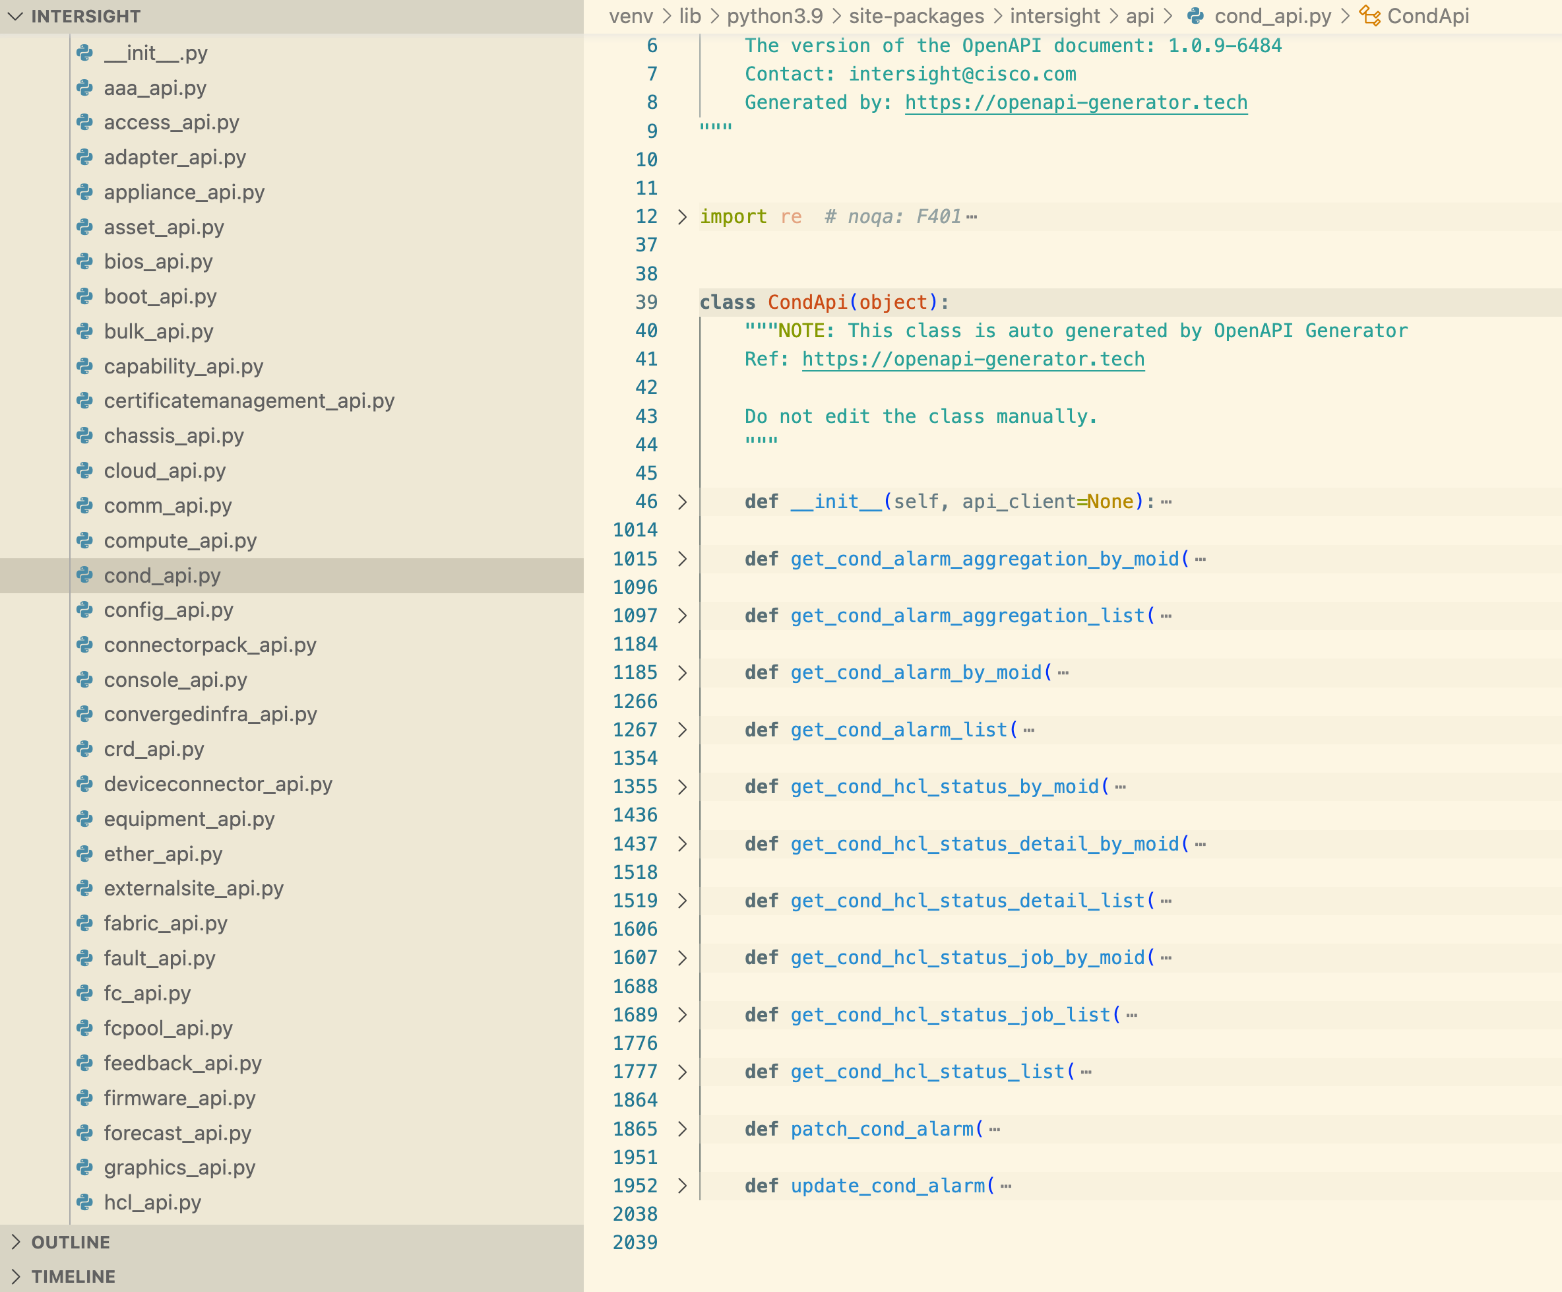The width and height of the screenshot is (1562, 1292).
Task: Click Python file icon beside __init__.py
Action: 86,53
